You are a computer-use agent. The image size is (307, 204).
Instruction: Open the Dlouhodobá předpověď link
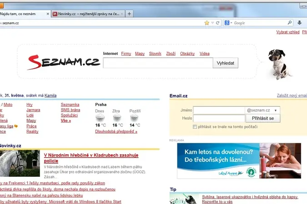(116, 131)
